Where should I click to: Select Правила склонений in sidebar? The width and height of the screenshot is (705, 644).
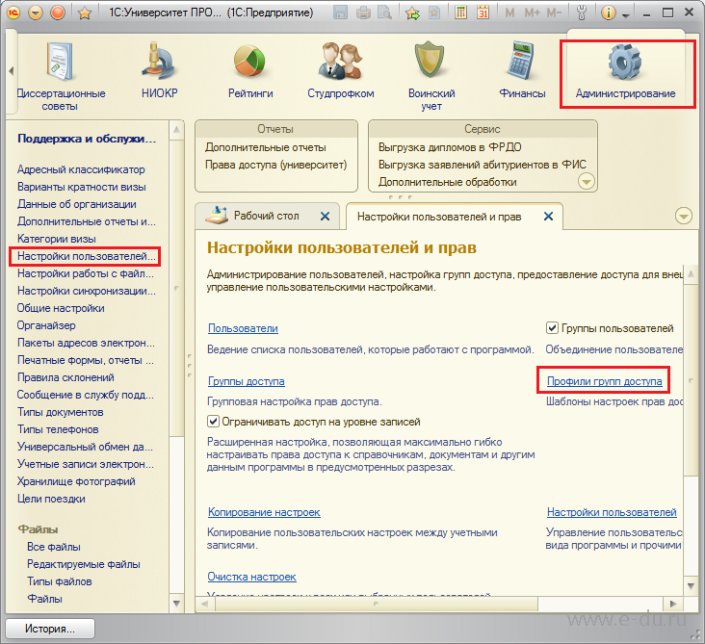(65, 377)
